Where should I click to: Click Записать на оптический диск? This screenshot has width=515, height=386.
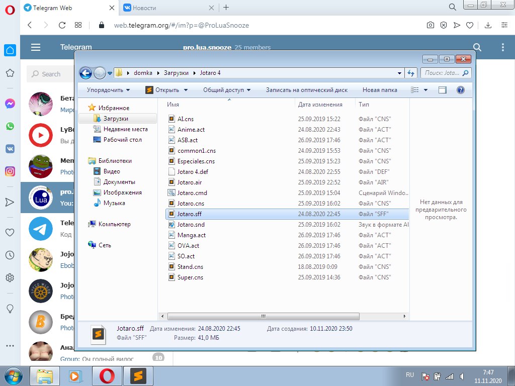[306, 90]
